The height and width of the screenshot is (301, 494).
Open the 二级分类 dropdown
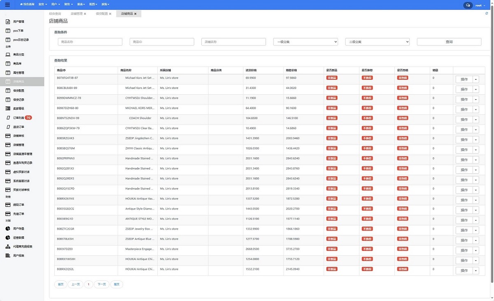pos(377,42)
